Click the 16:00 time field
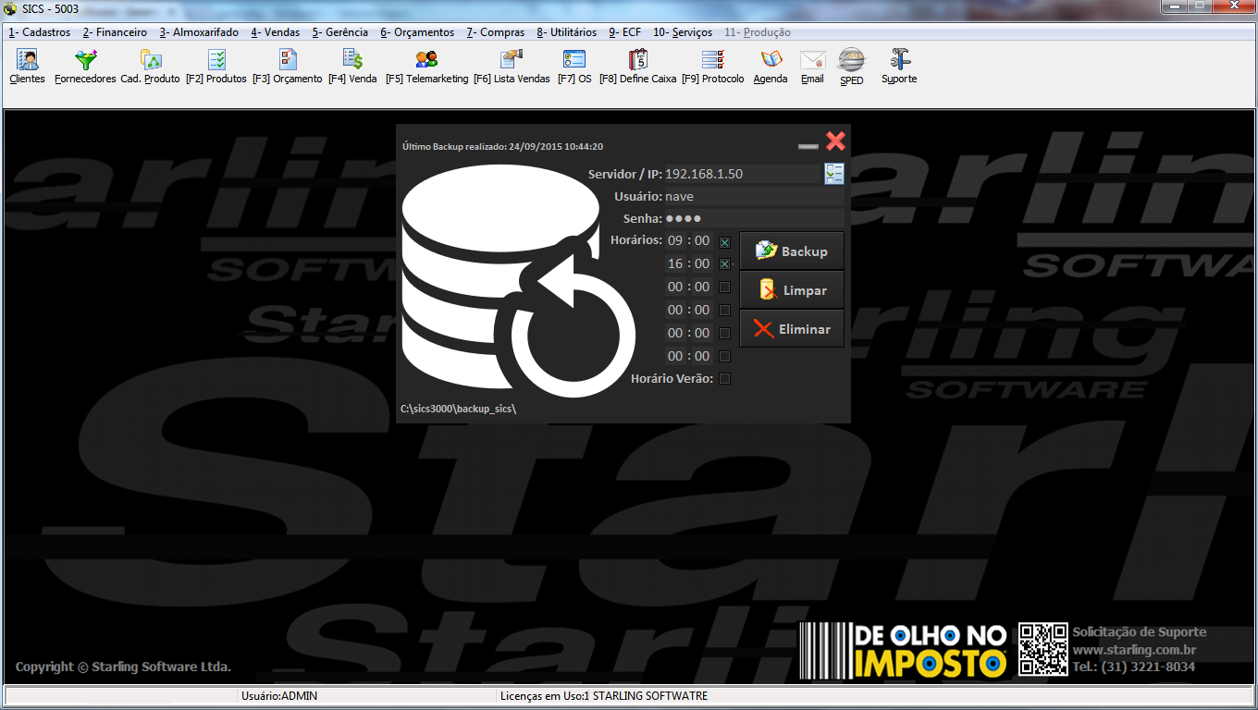1258x710 pixels. pyautogui.click(x=689, y=263)
